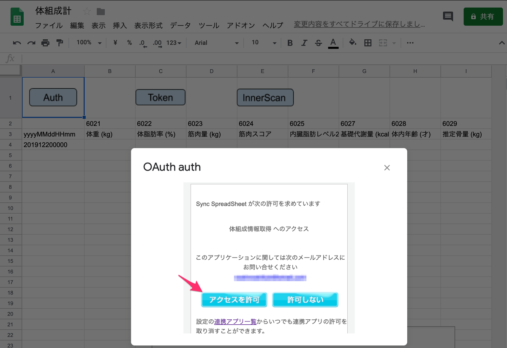Select row 4 header
507x348 pixels.
(x=11, y=145)
